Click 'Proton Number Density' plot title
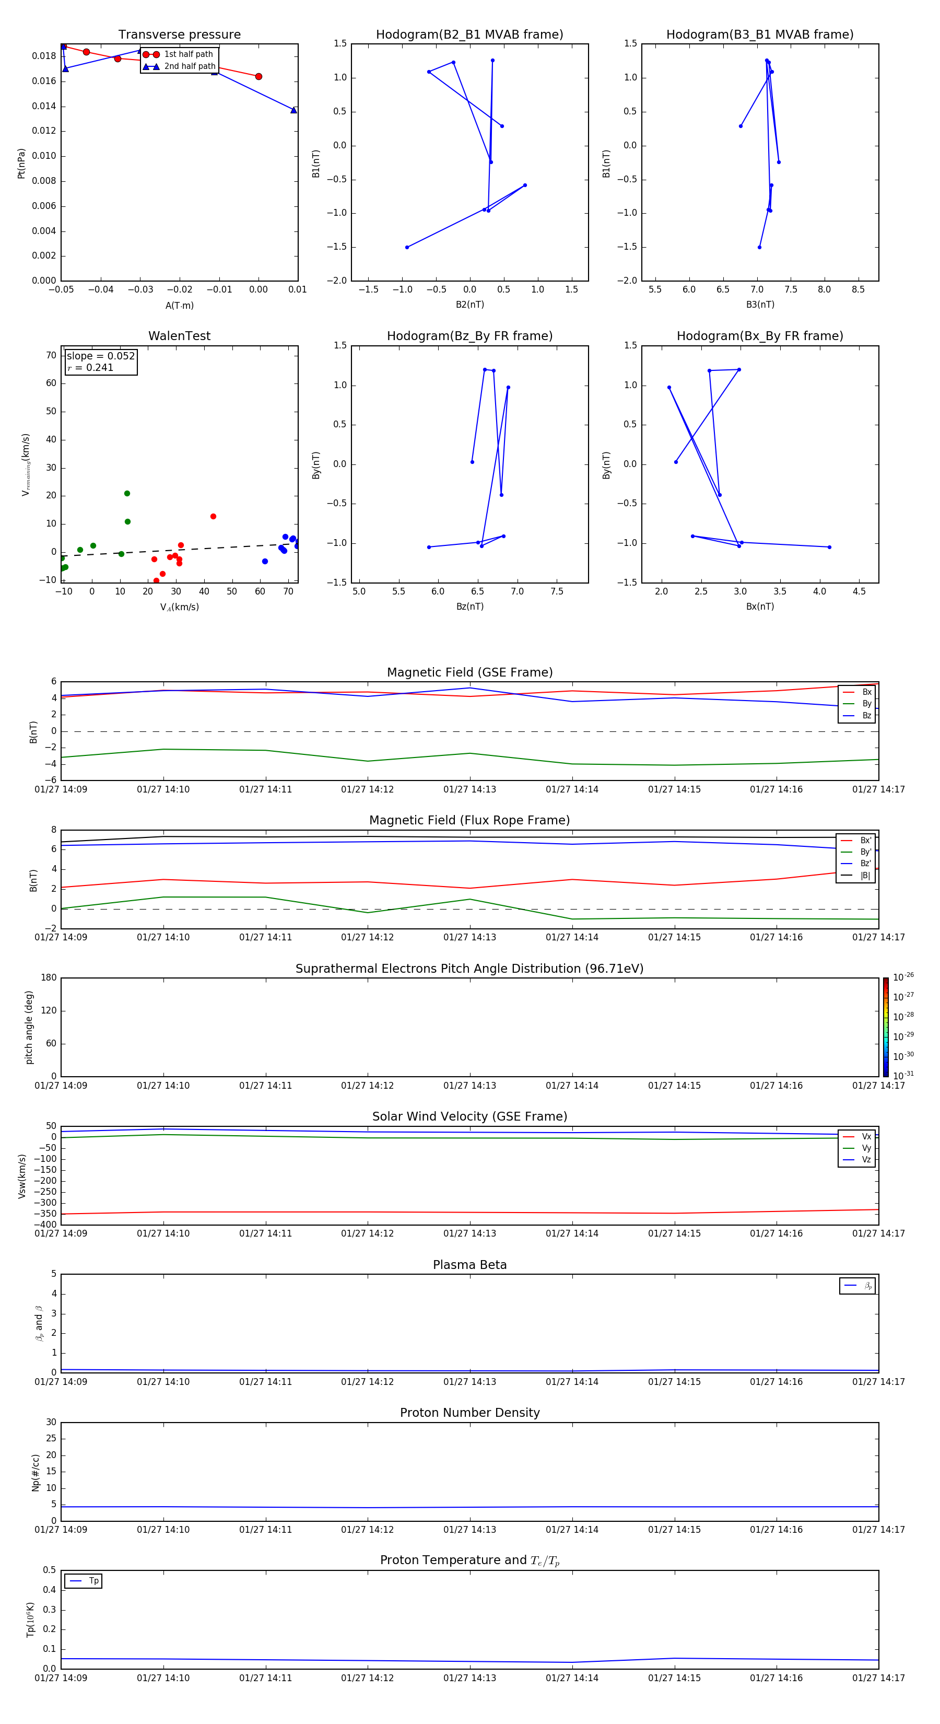Screen dimensions: 940x1724 pos(469,1413)
